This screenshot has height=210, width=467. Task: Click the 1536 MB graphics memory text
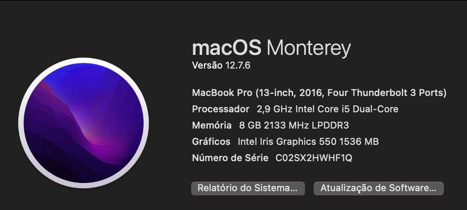pyautogui.click(x=359, y=141)
